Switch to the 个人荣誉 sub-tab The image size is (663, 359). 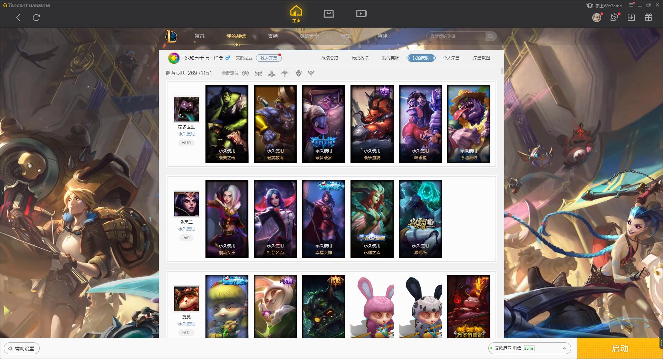coord(451,58)
